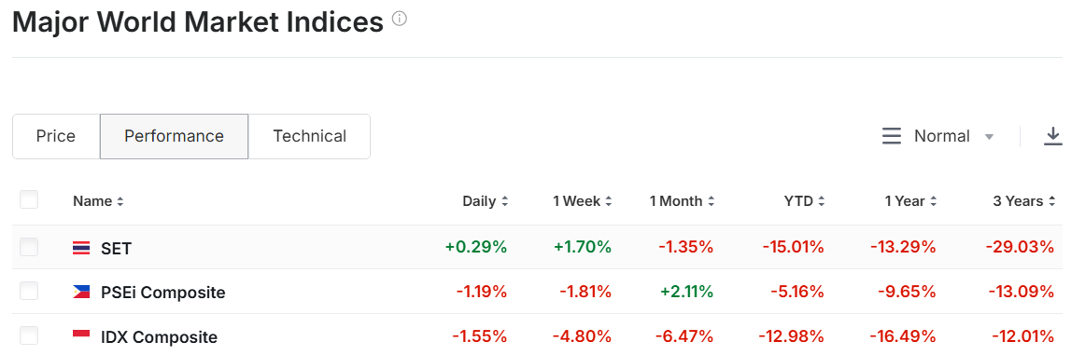Sort by the 1 Week column header

click(x=583, y=201)
